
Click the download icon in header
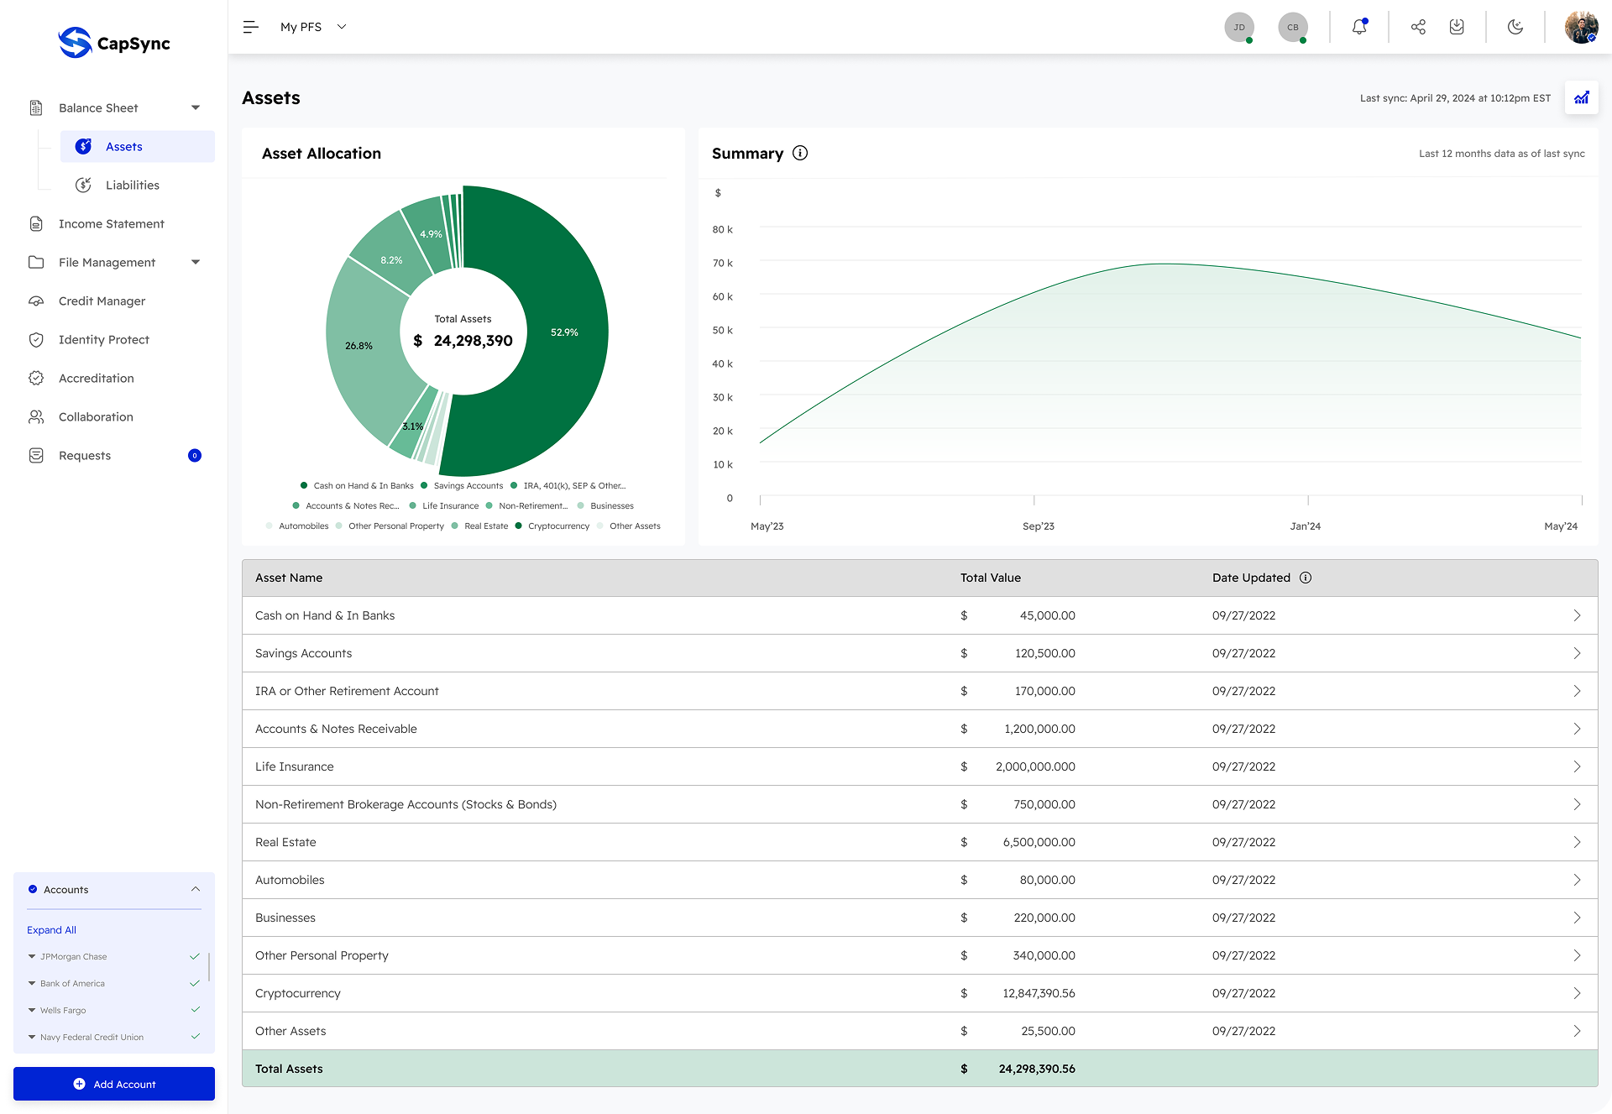1457,27
